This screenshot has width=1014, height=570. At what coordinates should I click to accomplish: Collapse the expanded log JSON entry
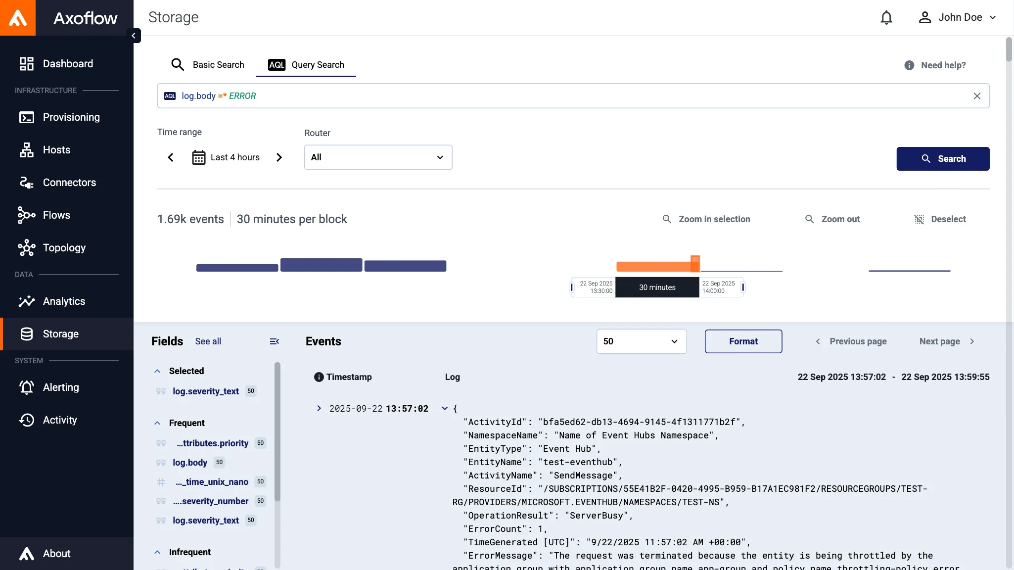[x=444, y=409]
